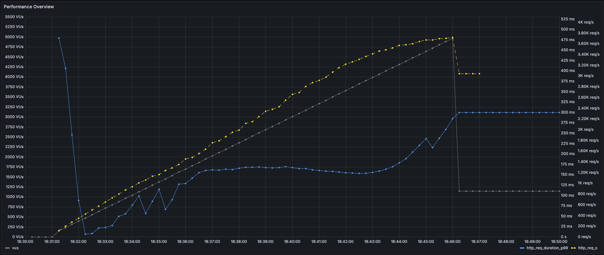Click the lowest blue point after initial spike

pyautogui.click(x=85, y=234)
